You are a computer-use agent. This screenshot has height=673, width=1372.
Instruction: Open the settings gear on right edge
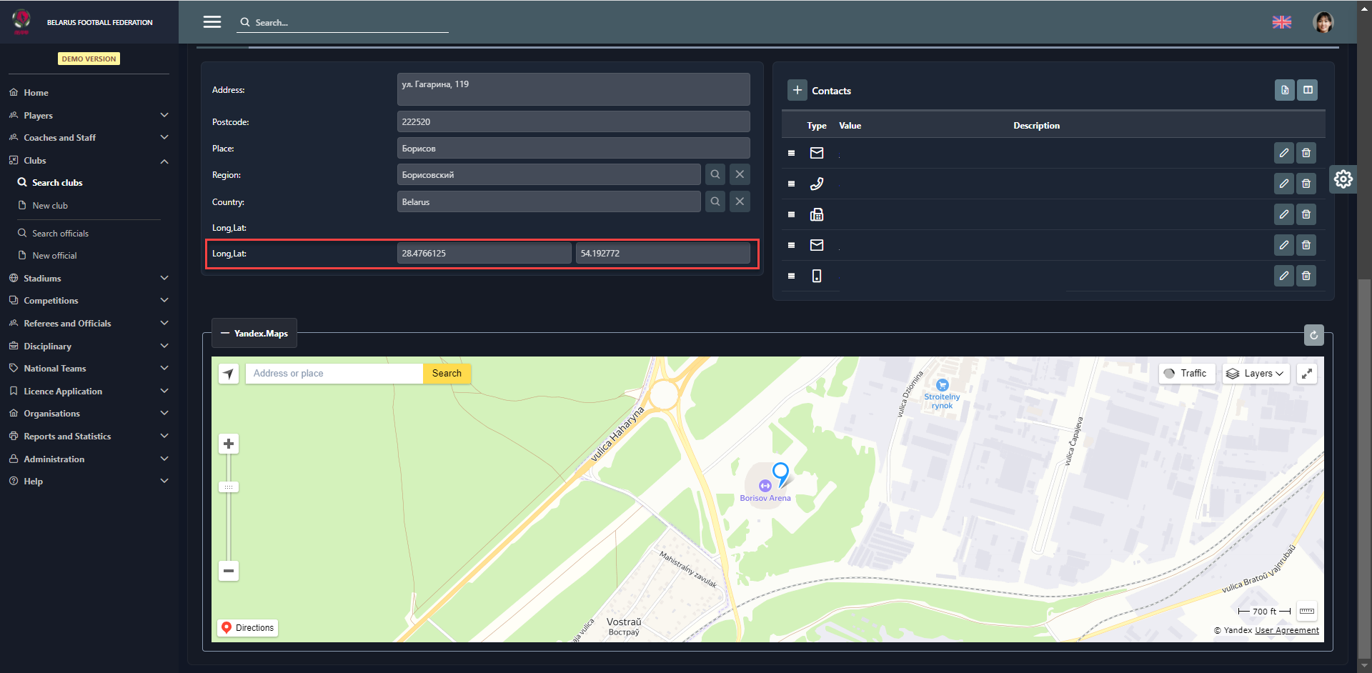pos(1343,179)
